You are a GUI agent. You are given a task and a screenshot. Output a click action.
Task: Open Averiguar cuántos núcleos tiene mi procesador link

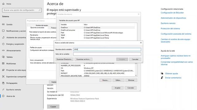(176, 57)
